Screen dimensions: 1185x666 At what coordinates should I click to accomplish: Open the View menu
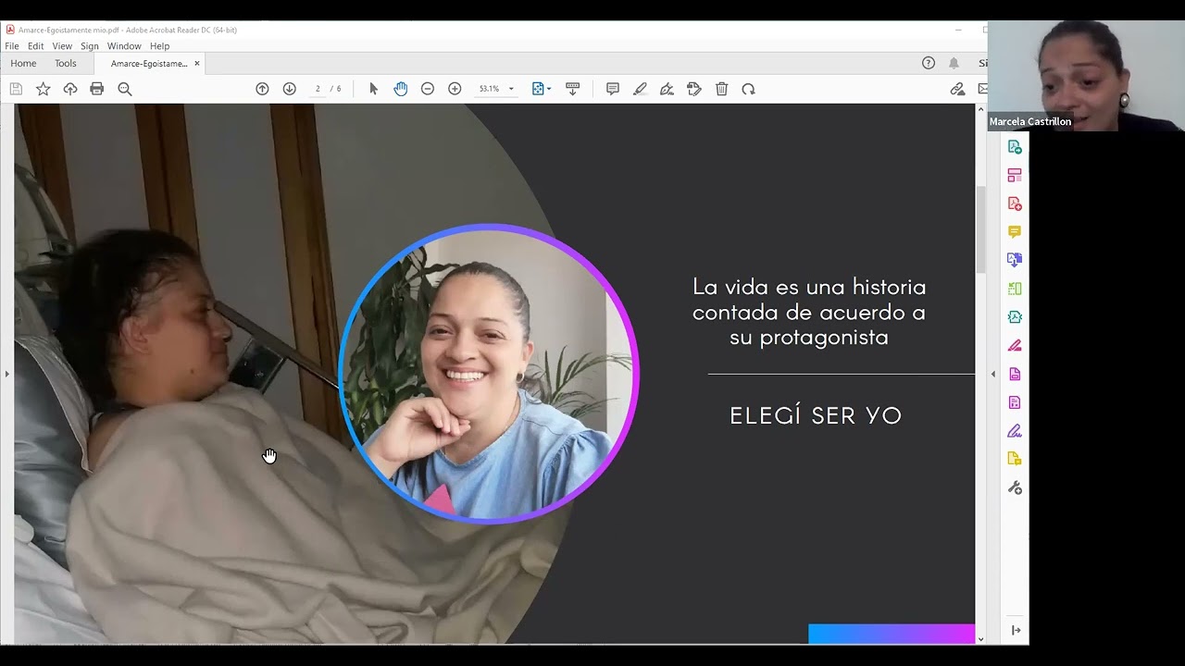(62, 46)
